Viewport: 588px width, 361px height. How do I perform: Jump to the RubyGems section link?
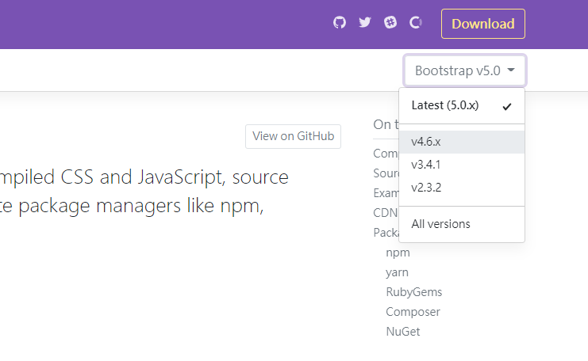(413, 292)
